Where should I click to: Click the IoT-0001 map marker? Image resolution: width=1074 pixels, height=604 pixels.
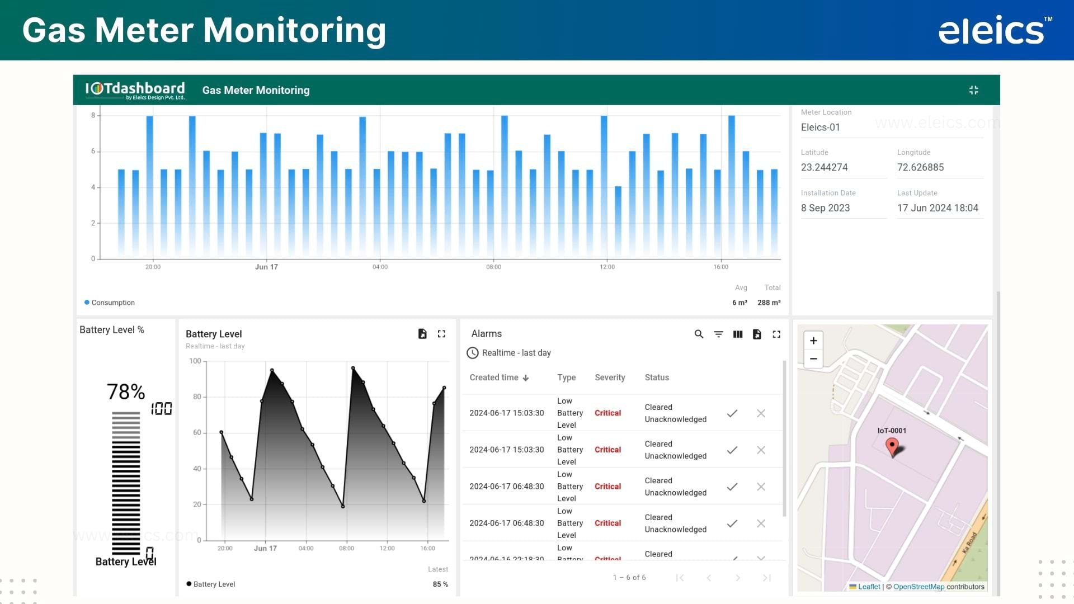click(892, 447)
